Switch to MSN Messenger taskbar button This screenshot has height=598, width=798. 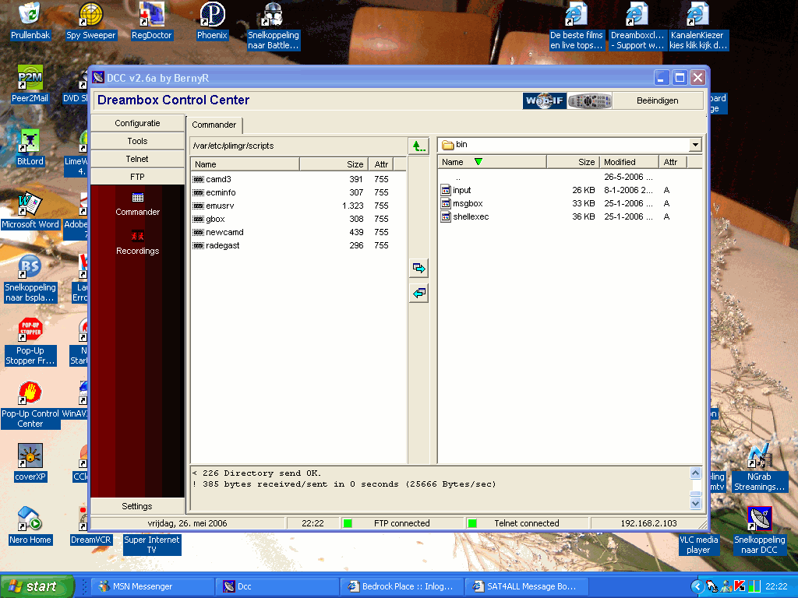pyautogui.click(x=153, y=586)
